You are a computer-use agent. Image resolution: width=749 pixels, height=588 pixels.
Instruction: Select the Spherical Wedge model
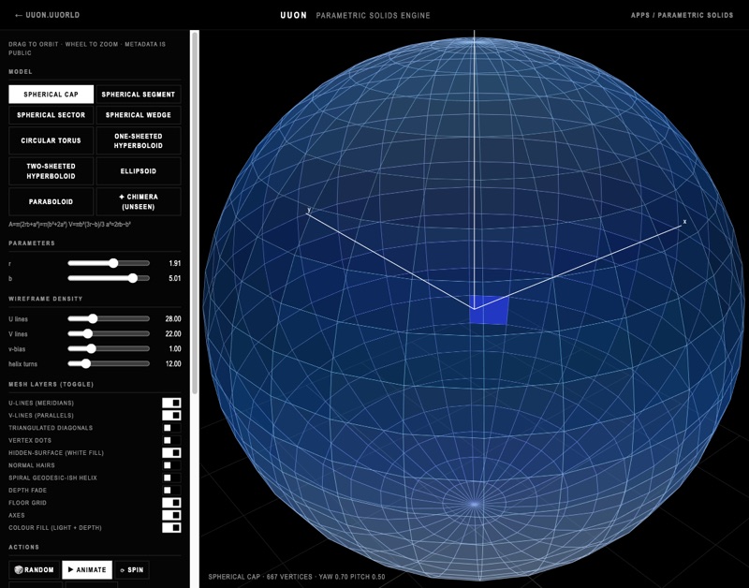click(x=139, y=115)
